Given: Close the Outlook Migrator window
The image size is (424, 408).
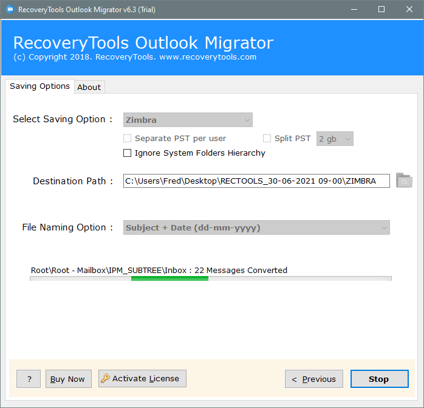Looking at the screenshot, I should [409, 10].
